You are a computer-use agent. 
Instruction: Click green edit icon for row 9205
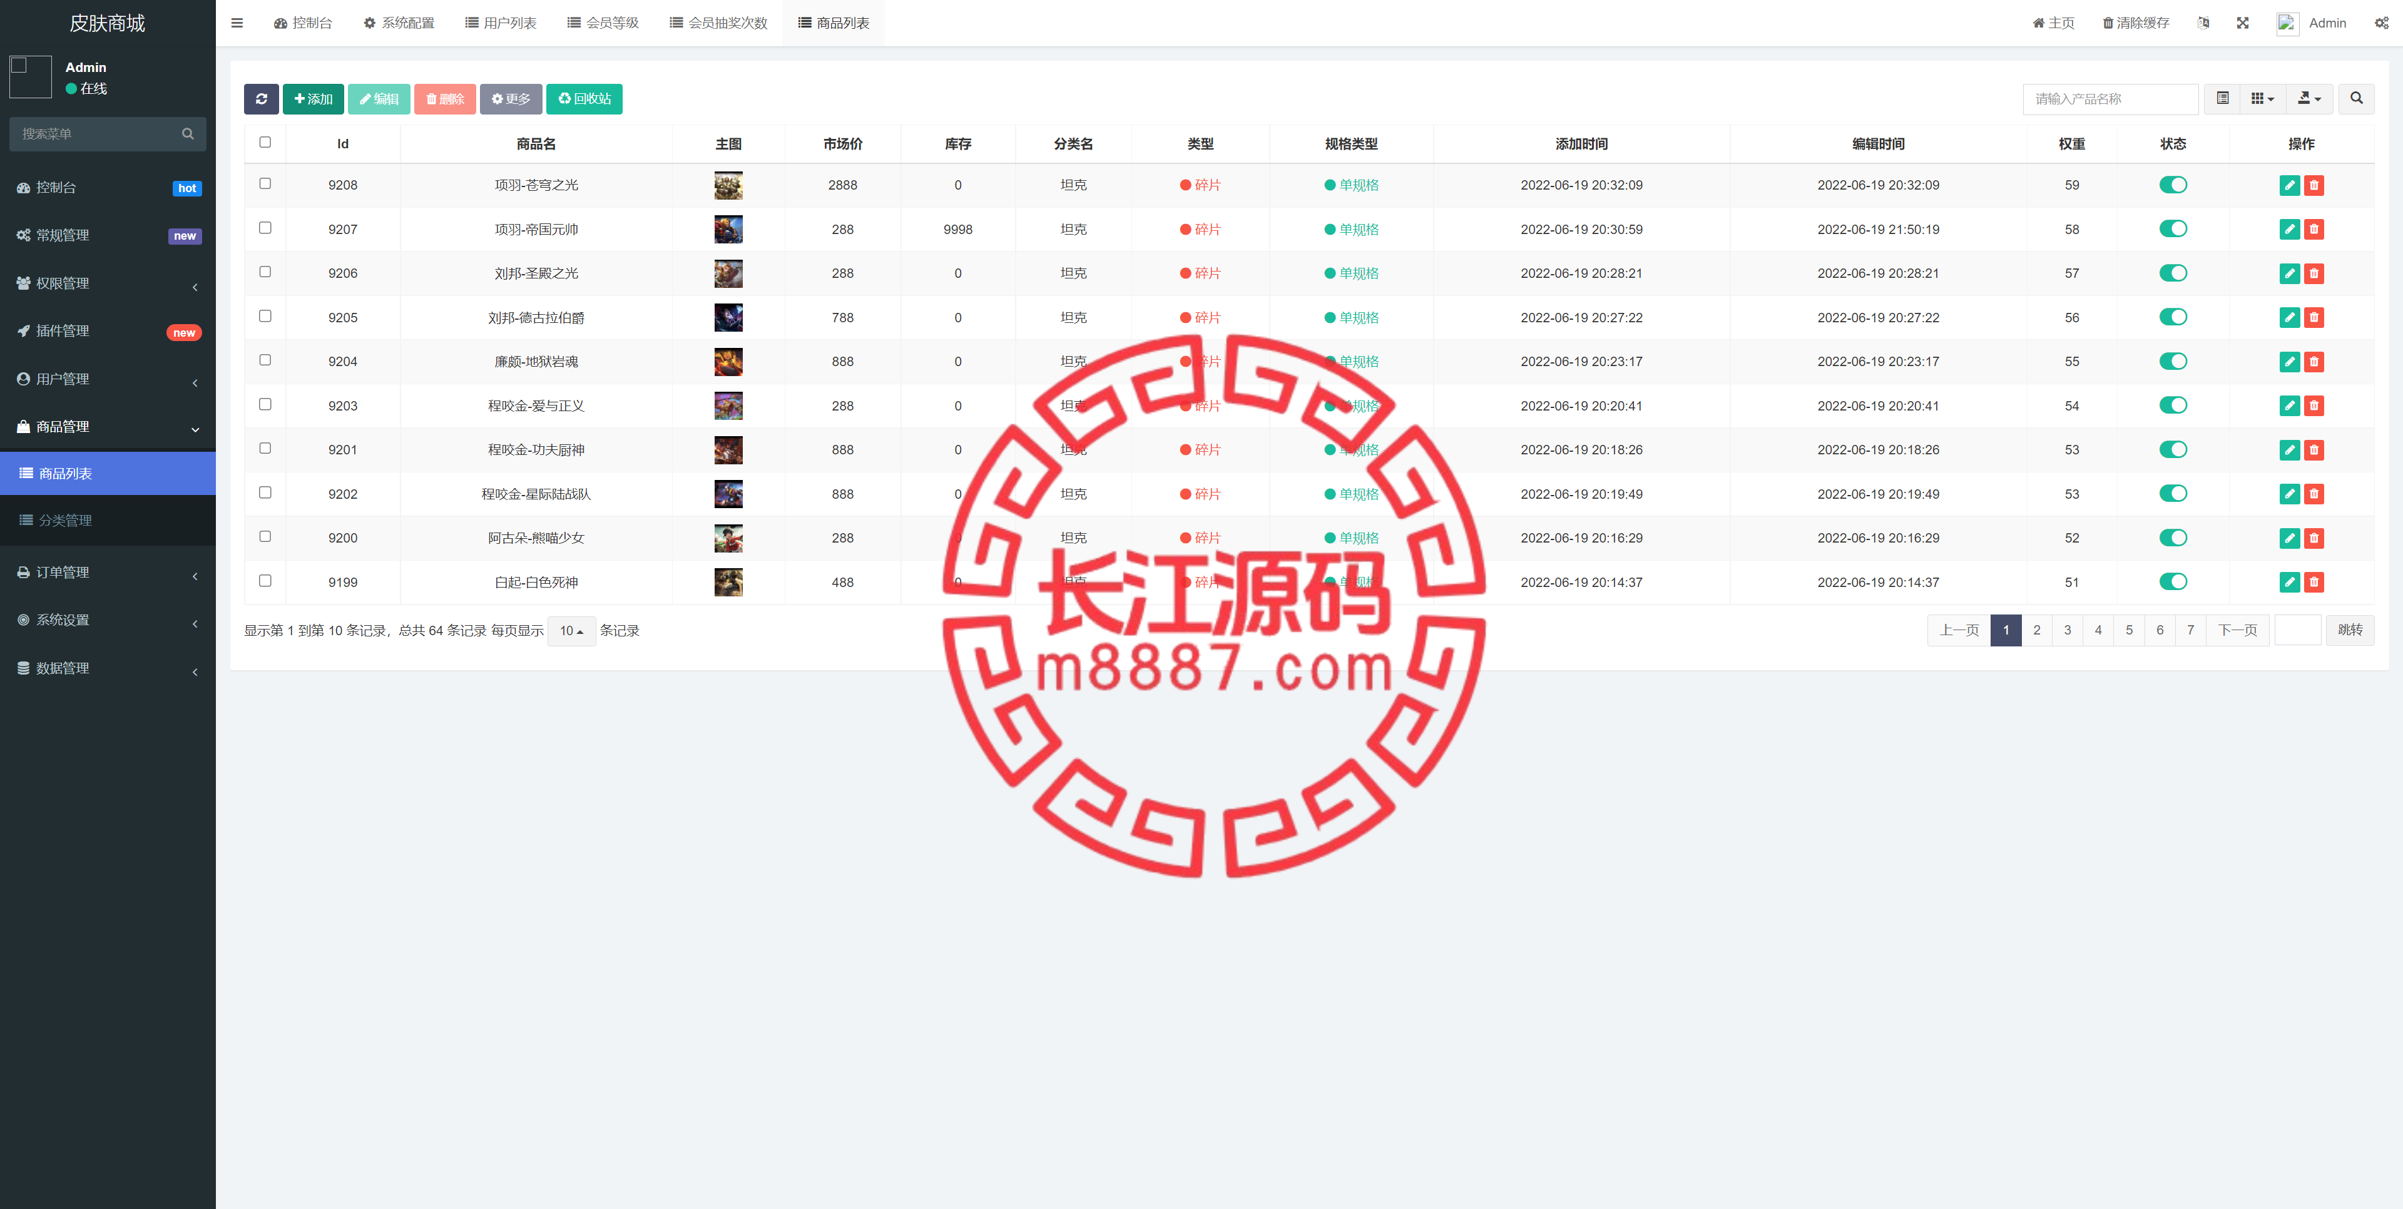(2289, 318)
